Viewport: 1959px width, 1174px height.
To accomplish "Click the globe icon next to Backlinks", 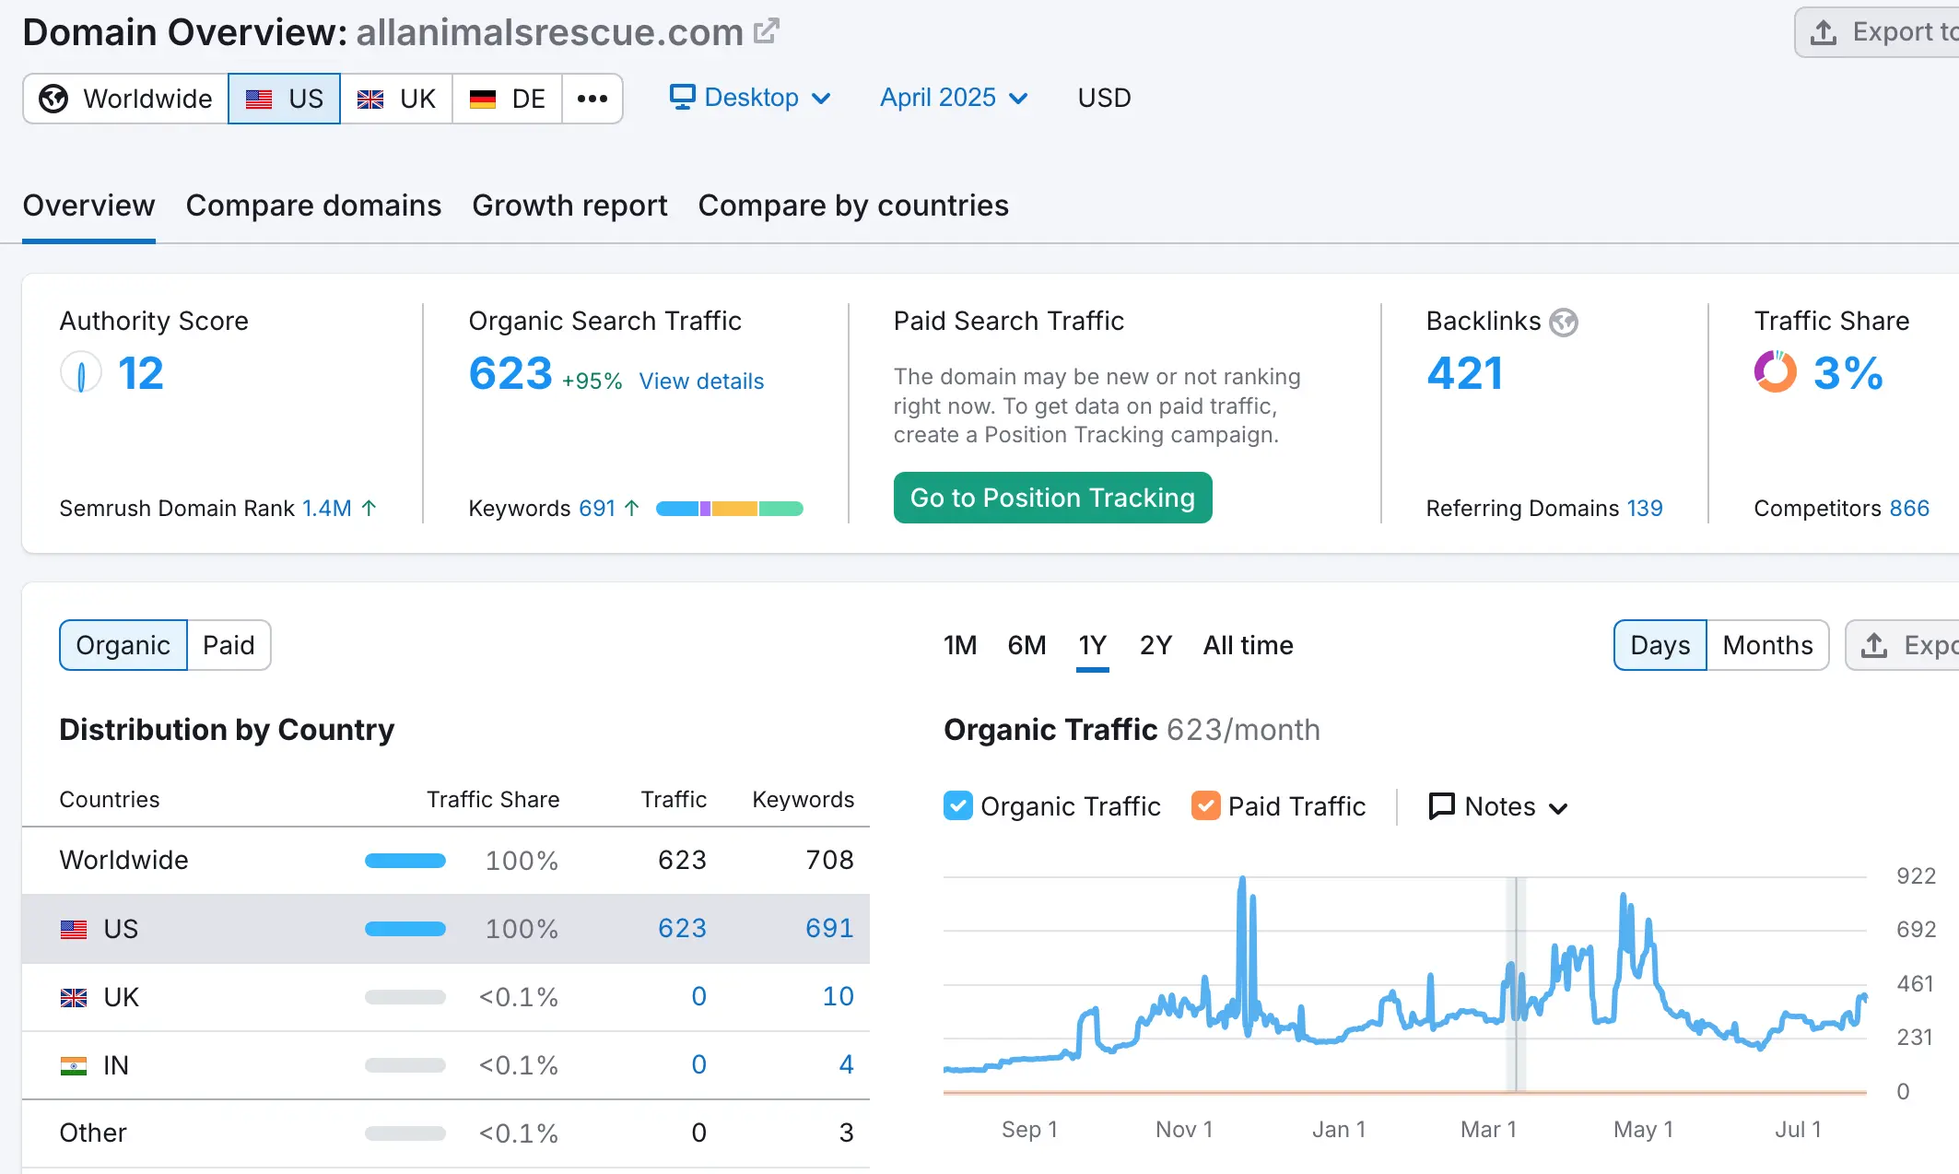I will (1564, 322).
